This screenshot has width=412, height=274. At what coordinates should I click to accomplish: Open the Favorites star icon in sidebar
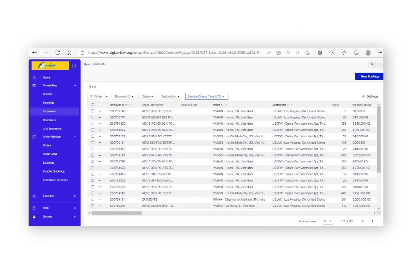[x=34, y=196]
